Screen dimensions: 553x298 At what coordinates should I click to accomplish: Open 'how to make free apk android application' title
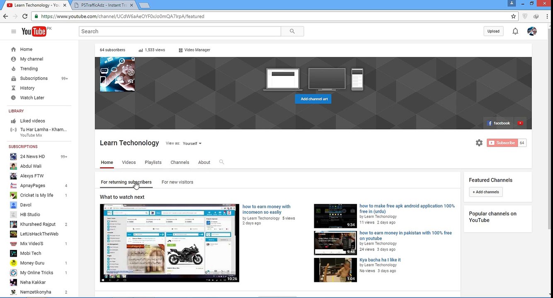407,209
